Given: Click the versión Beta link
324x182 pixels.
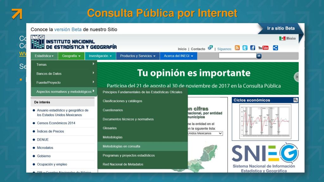Looking at the screenshot, I should pyautogui.click(x=68, y=29).
